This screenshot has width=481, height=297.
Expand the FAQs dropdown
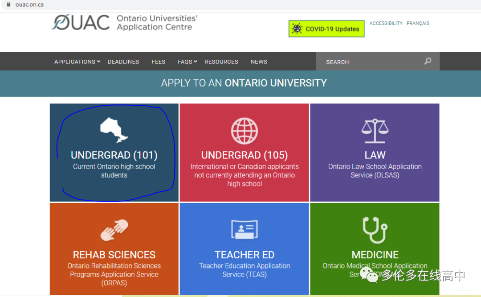pos(187,62)
